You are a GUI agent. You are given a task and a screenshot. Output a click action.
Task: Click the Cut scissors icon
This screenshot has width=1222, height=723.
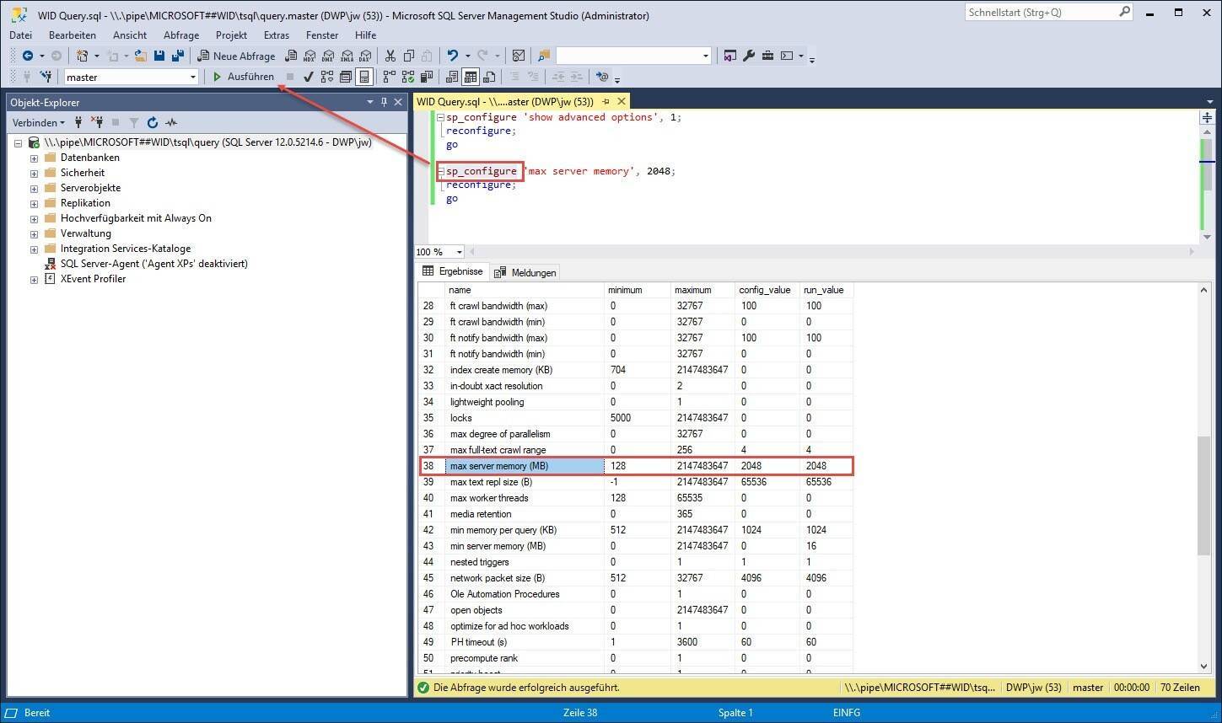tap(390, 56)
